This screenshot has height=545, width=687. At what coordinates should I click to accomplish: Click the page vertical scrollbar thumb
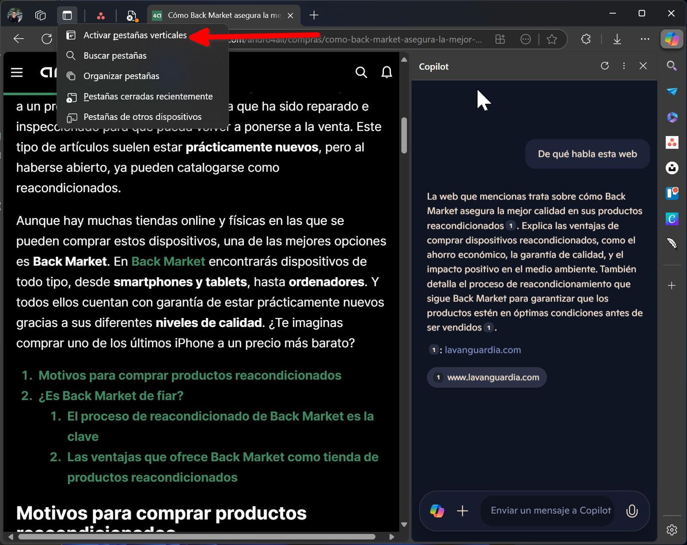point(404,135)
